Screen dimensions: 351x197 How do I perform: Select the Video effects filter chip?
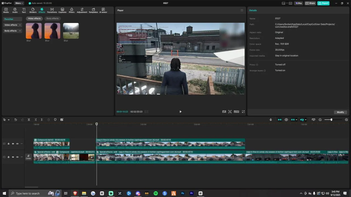(x=34, y=19)
